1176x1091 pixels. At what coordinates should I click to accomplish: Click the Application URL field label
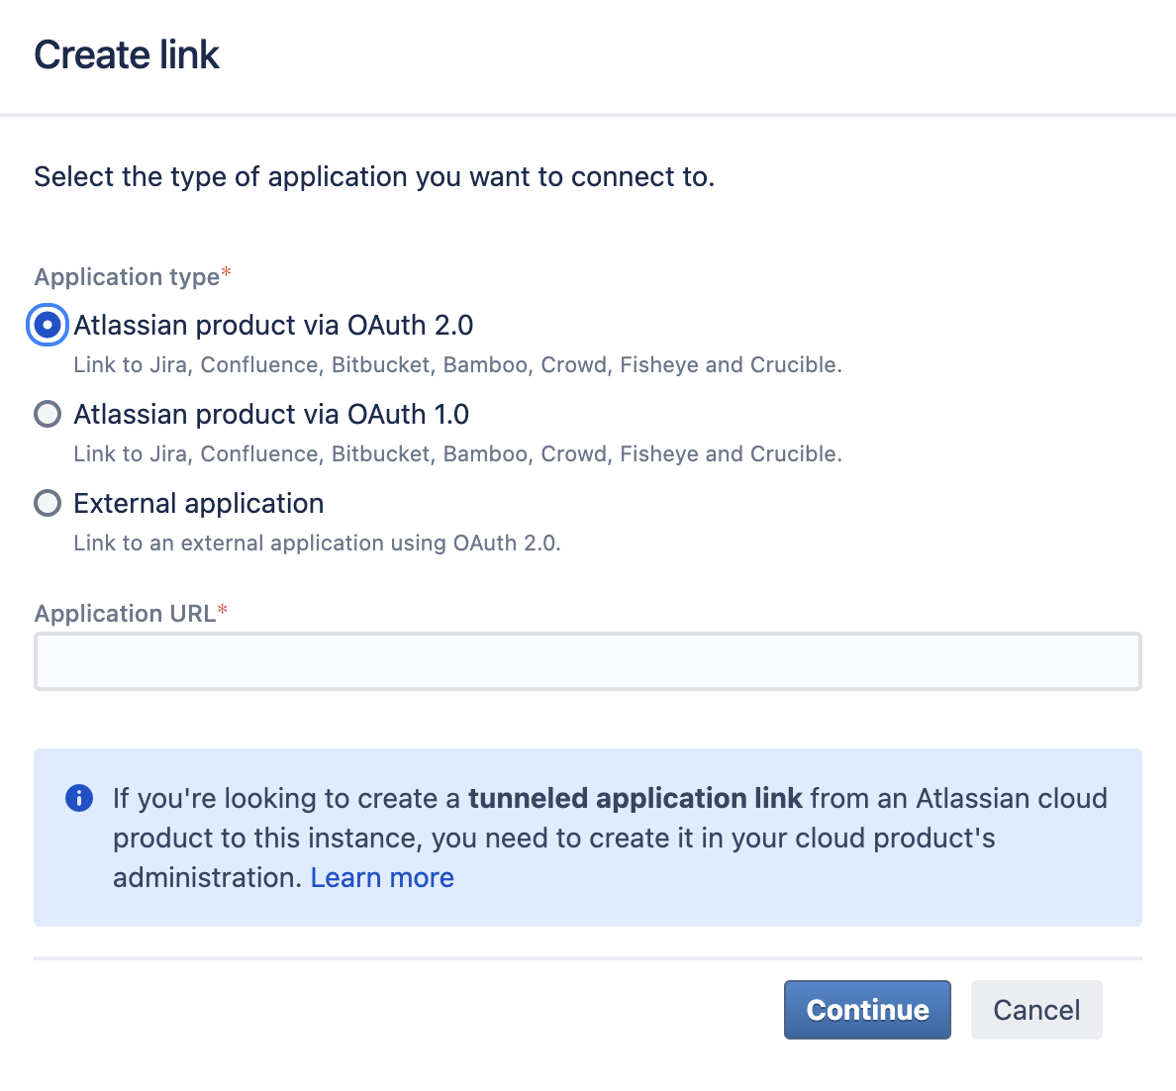(x=125, y=614)
